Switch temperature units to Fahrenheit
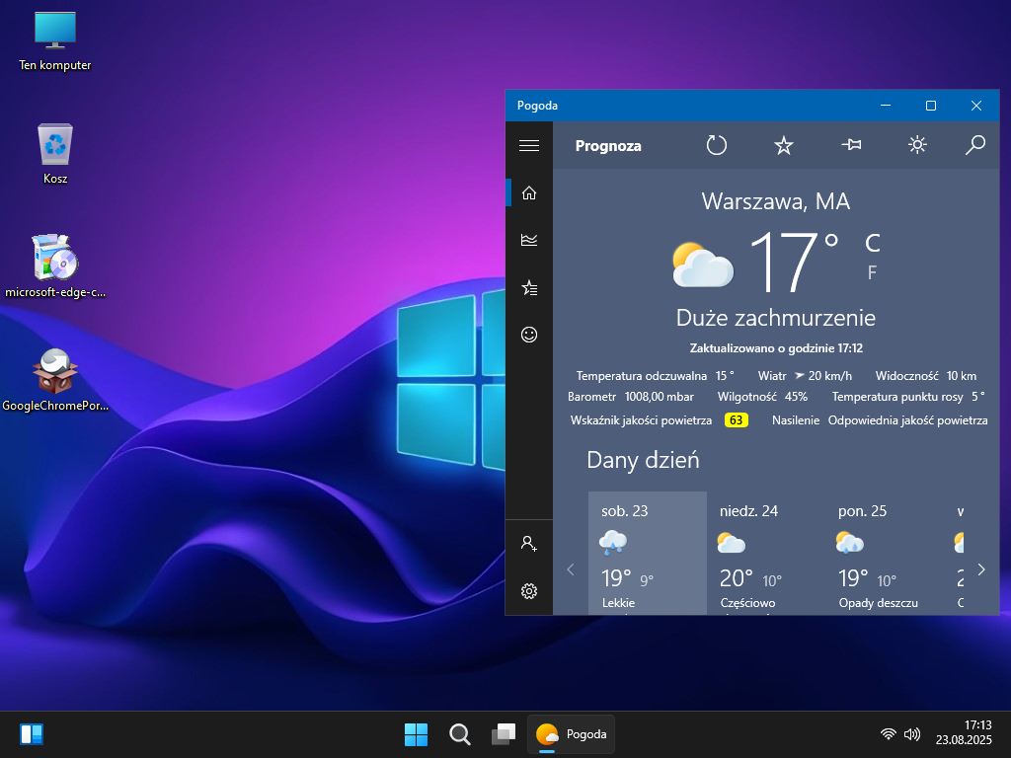 pos(872,273)
